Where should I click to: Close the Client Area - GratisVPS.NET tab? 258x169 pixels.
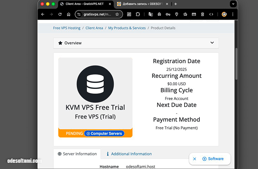coord(110,4)
